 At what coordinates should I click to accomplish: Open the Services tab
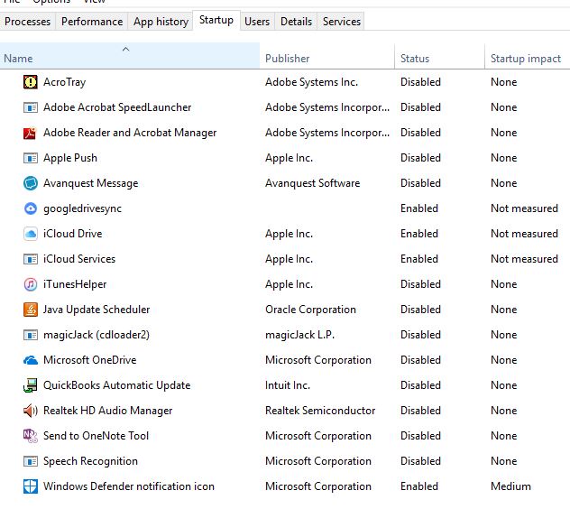pyautogui.click(x=342, y=22)
